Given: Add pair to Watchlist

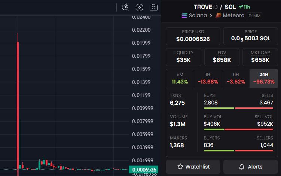Looking at the screenshot, I should (x=193, y=167).
